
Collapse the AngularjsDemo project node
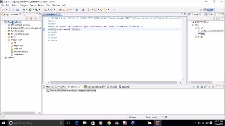click(2, 22)
